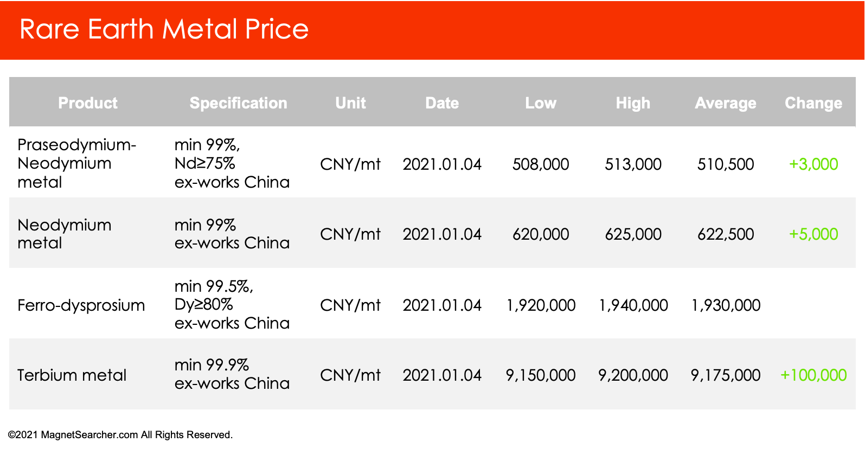865x455 pixels.
Task: Click the green +3,000 change value
Action: click(x=813, y=164)
